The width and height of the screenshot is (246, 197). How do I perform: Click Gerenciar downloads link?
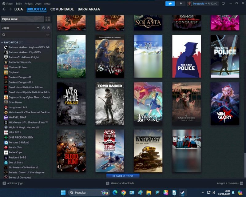tap(122, 183)
